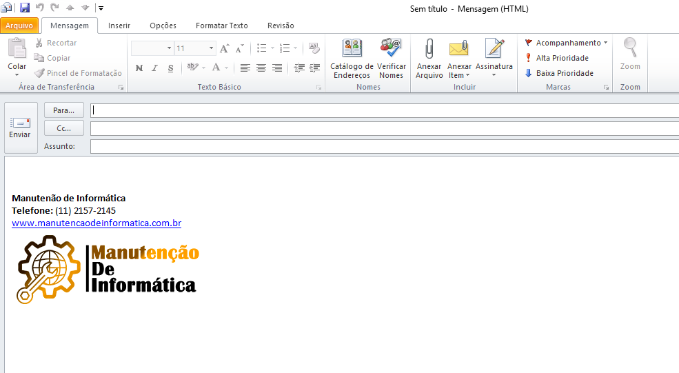The height and width of the screenshot is (373, 679).
Task: Open the Catálogo de Endereços
Action: (x=352, y=59)
